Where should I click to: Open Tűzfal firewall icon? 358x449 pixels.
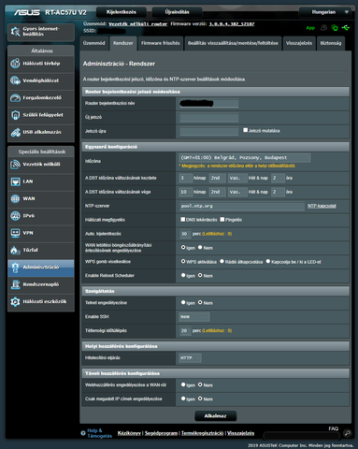15,250
